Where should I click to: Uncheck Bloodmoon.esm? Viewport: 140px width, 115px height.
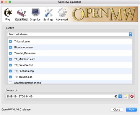[x=10, y=47]
